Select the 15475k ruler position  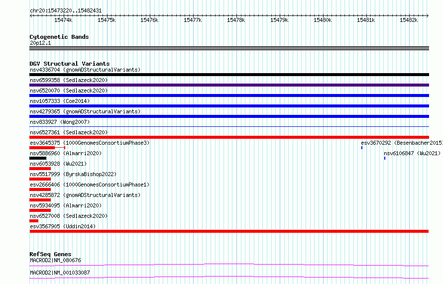click(x=107, y=20)
